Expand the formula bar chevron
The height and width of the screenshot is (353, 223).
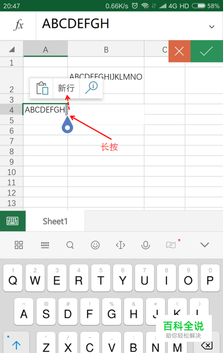tap(211, 27)
